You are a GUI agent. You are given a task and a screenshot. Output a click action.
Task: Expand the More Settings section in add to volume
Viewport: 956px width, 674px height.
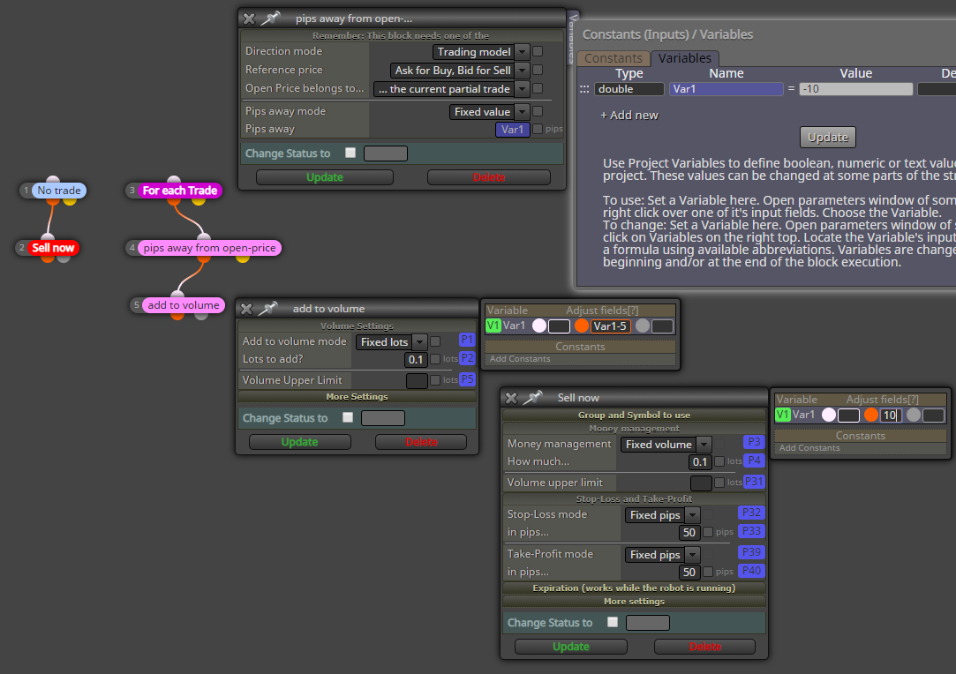pyautogui.click(x=357, y=396)
